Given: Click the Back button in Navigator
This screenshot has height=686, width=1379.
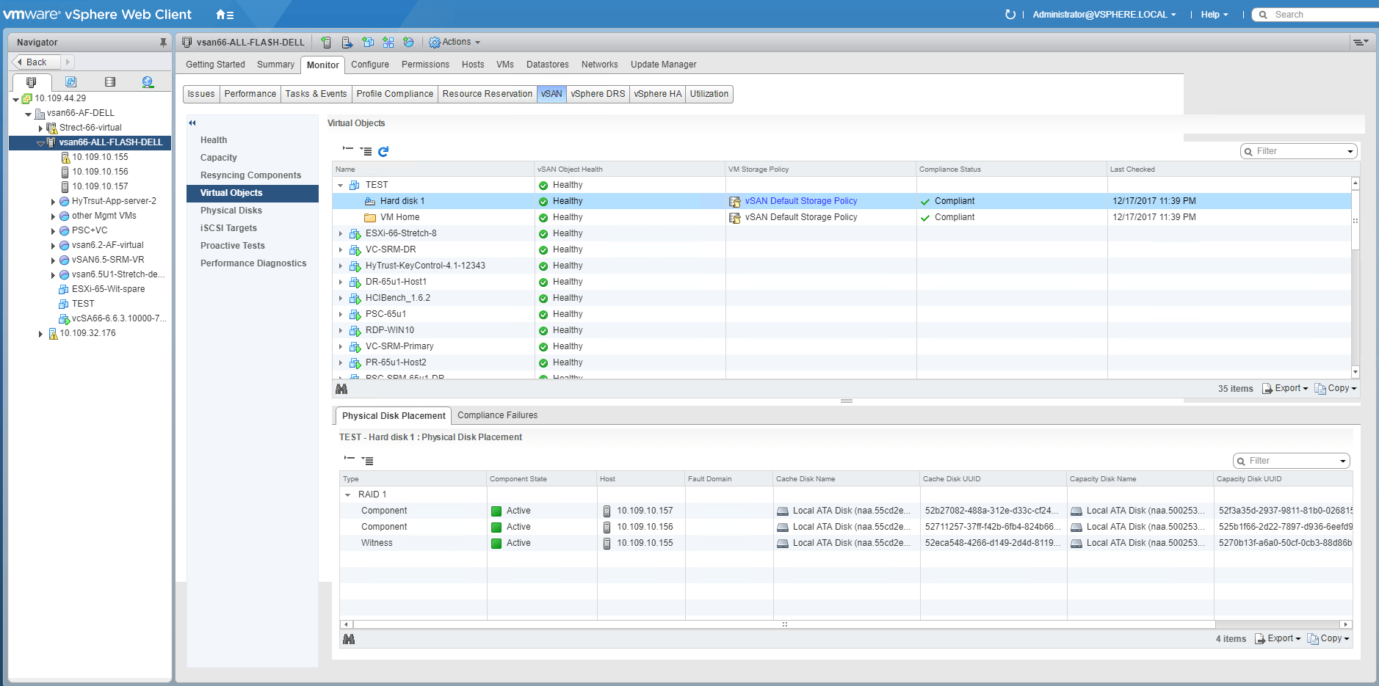Looking at the screenshot, I should [36, 62].
